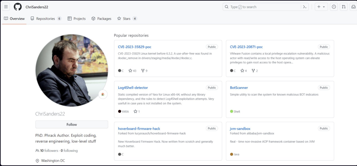
Task: Click the ChriSanders22 name below avatar
Action: pos(50,114)
